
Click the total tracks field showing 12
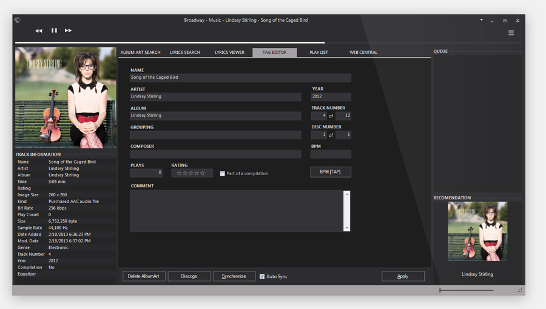tap(343, 116)
